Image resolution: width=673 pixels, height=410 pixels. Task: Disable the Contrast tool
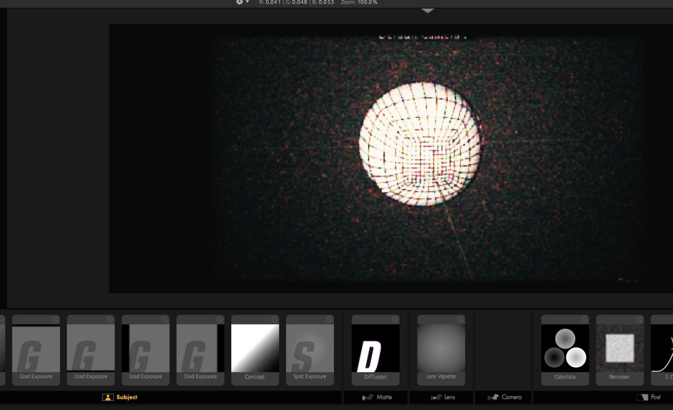point(274,319)
